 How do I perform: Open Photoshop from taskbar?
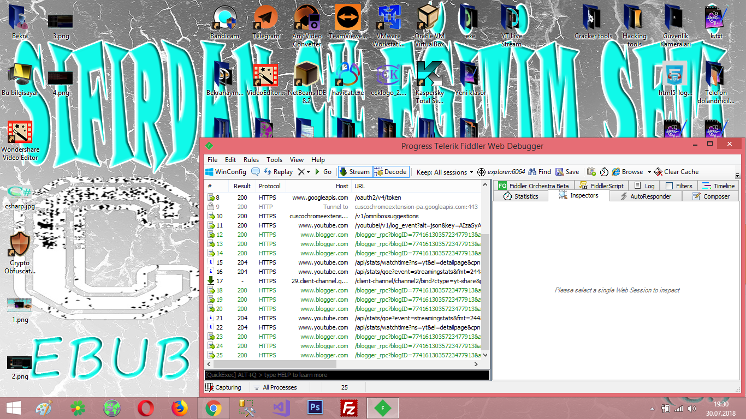[315, 408]
